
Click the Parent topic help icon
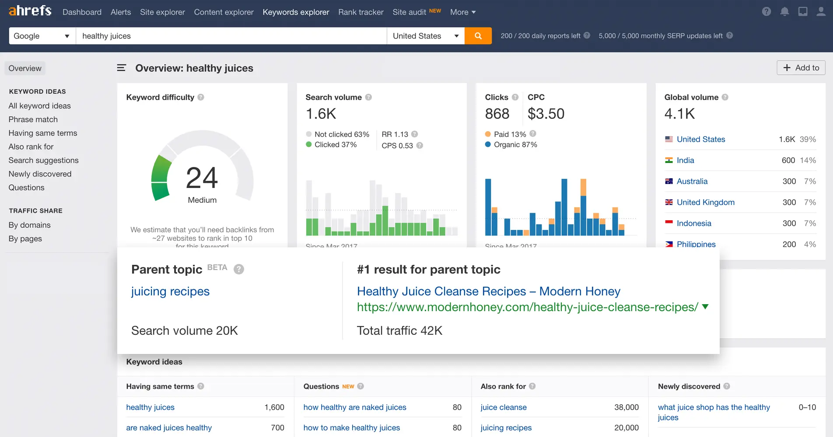238,269
